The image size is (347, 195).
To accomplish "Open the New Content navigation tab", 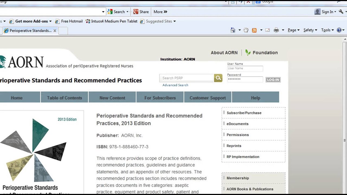I will point(112,97).
